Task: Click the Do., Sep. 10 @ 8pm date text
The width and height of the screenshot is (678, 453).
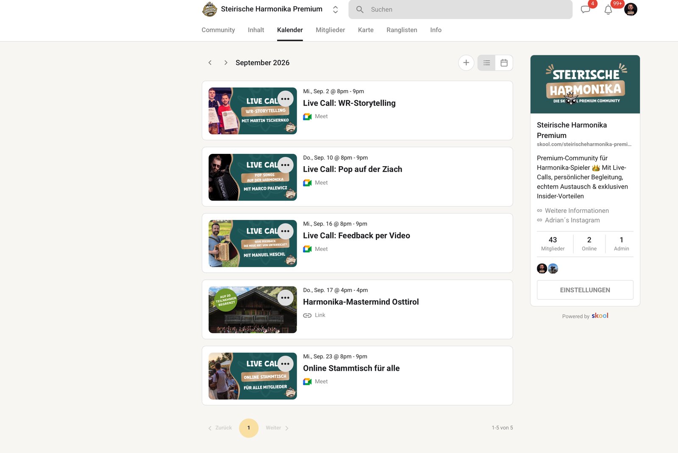Action: tap(335, 158)
